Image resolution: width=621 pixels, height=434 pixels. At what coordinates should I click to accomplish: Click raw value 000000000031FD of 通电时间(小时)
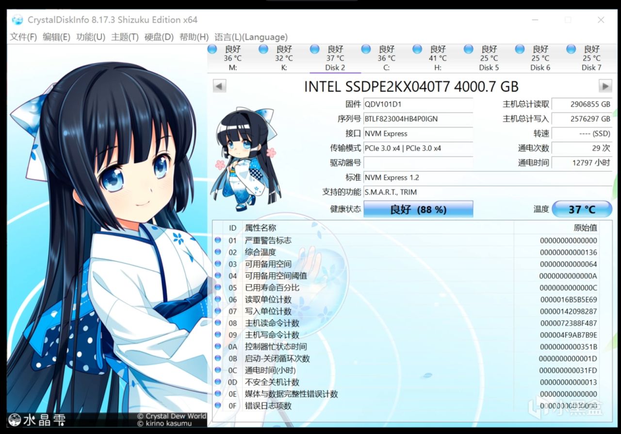[569, 370]
